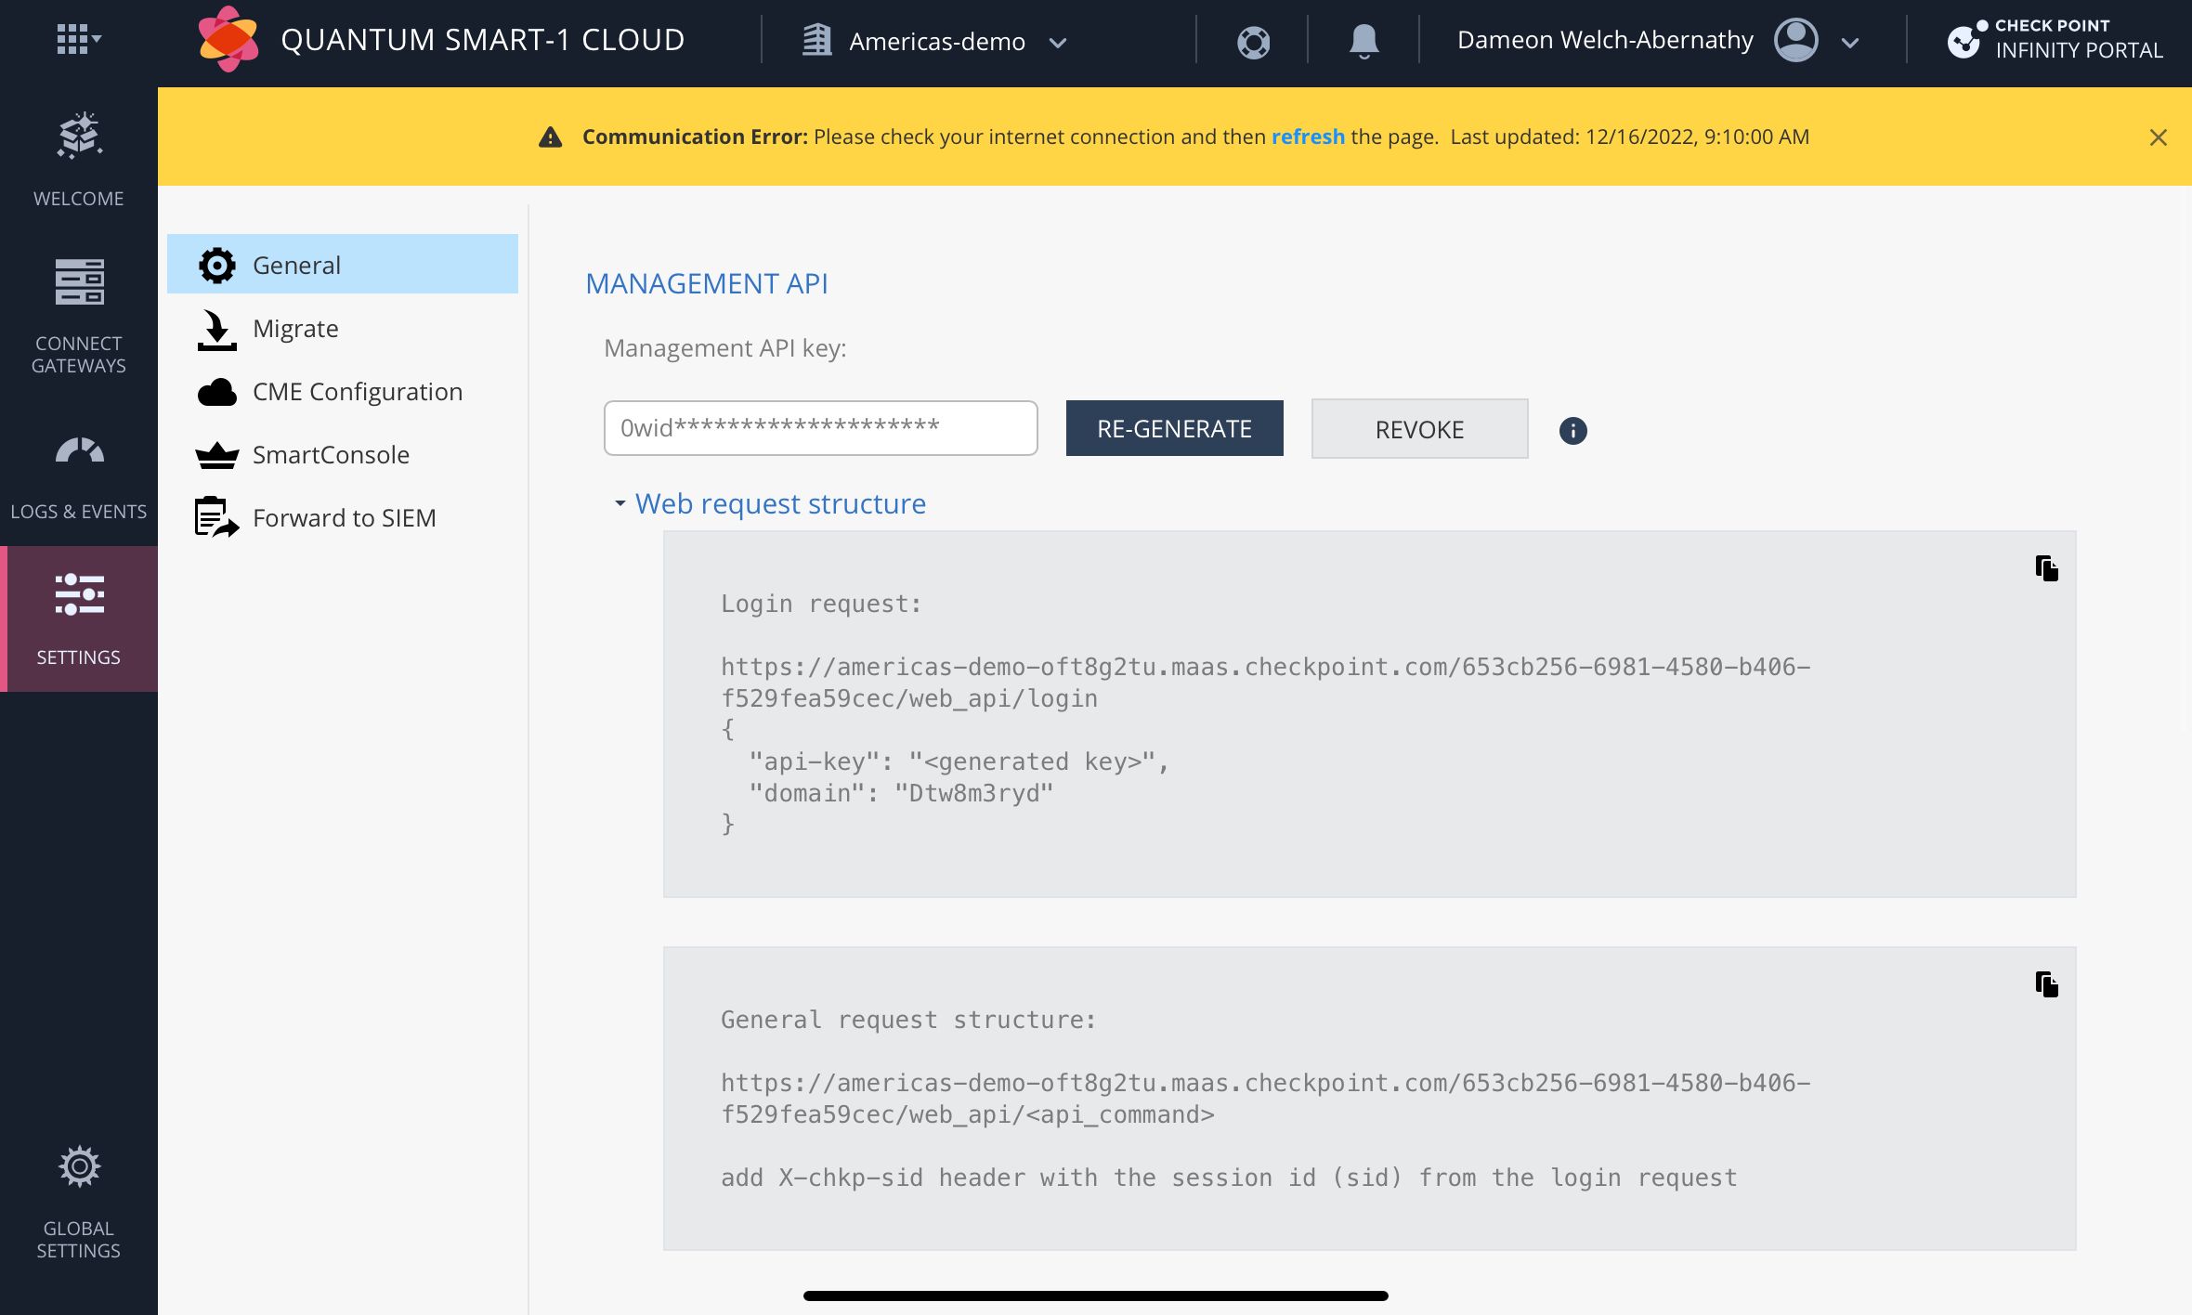Open Logs & Events section
2192x1315 pixels.
point(79,476)
